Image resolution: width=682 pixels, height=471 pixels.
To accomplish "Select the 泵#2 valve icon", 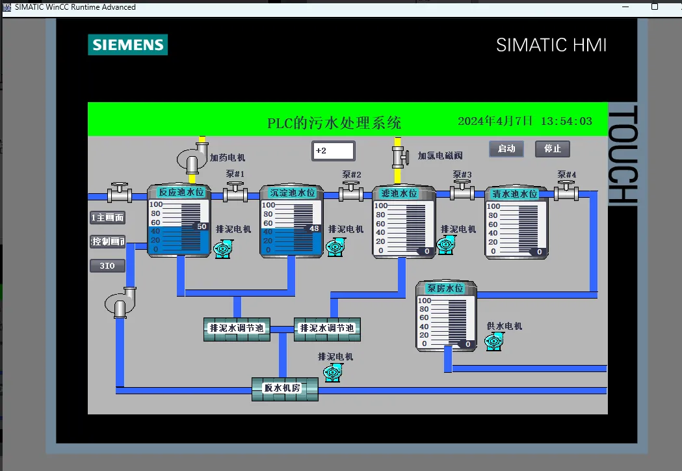I will click(x=352, y=191).
